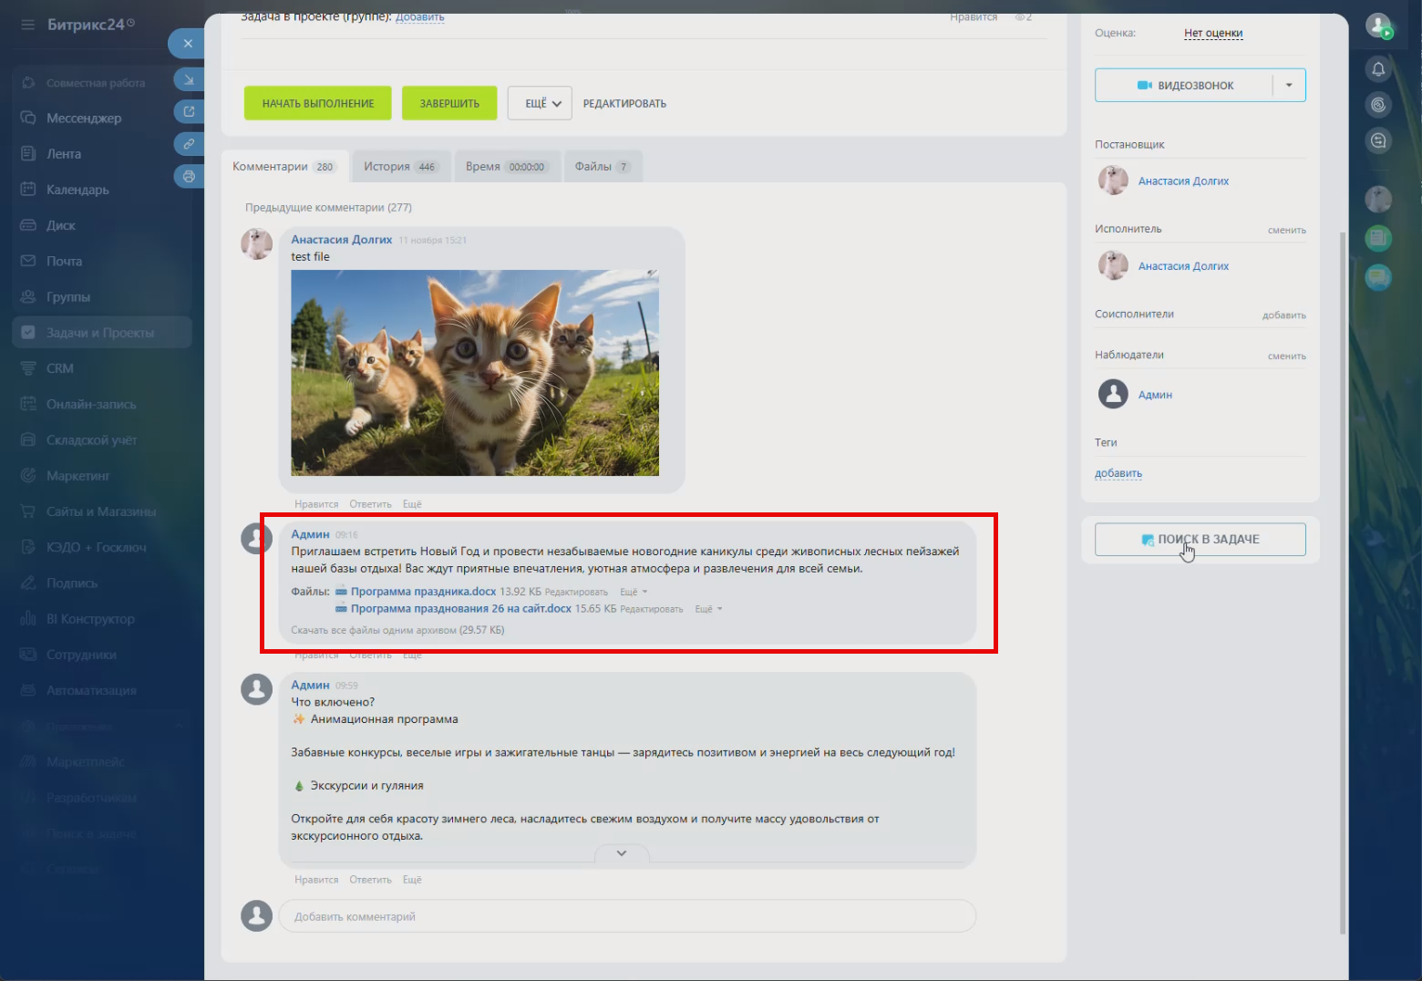Screen dimensions: 1422x981
Task: Click the notifications bell icon
Action: tap(1378, 69)
